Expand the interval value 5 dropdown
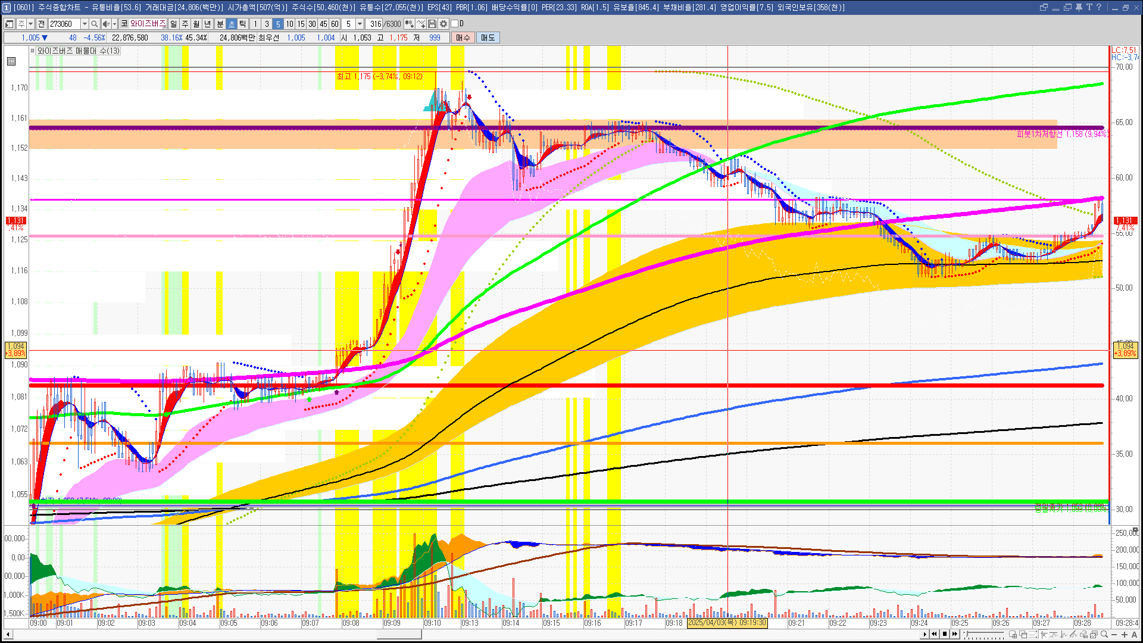 360,24
